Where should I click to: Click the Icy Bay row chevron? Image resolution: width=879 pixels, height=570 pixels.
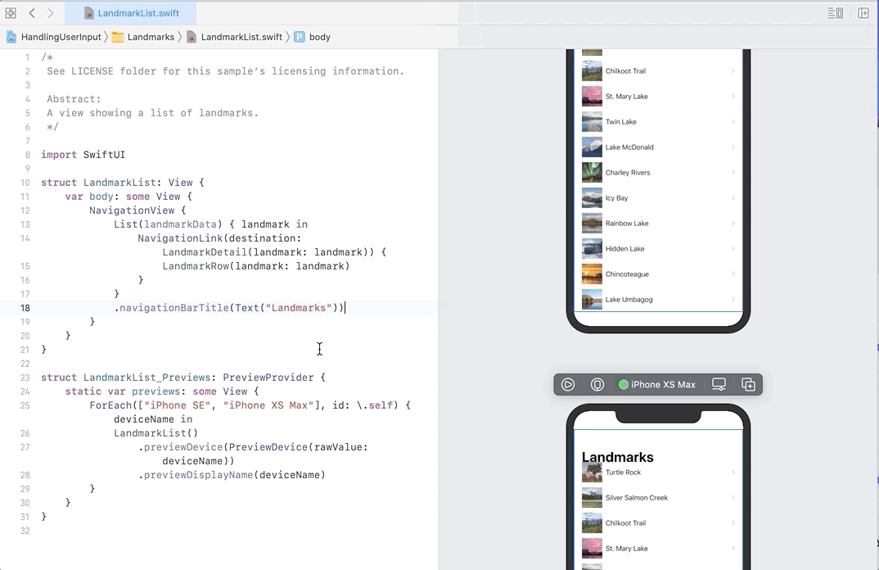(733, 198)
